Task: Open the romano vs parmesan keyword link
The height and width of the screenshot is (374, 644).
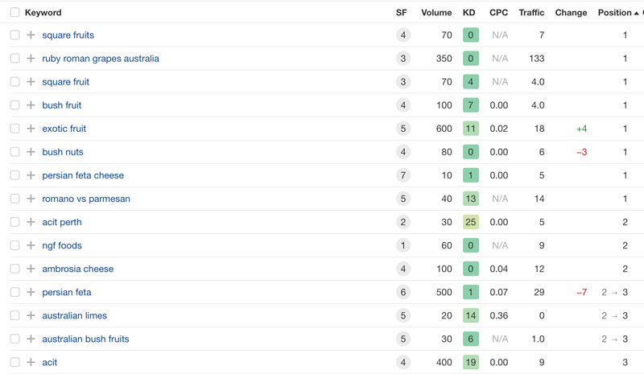Action: 86,199
